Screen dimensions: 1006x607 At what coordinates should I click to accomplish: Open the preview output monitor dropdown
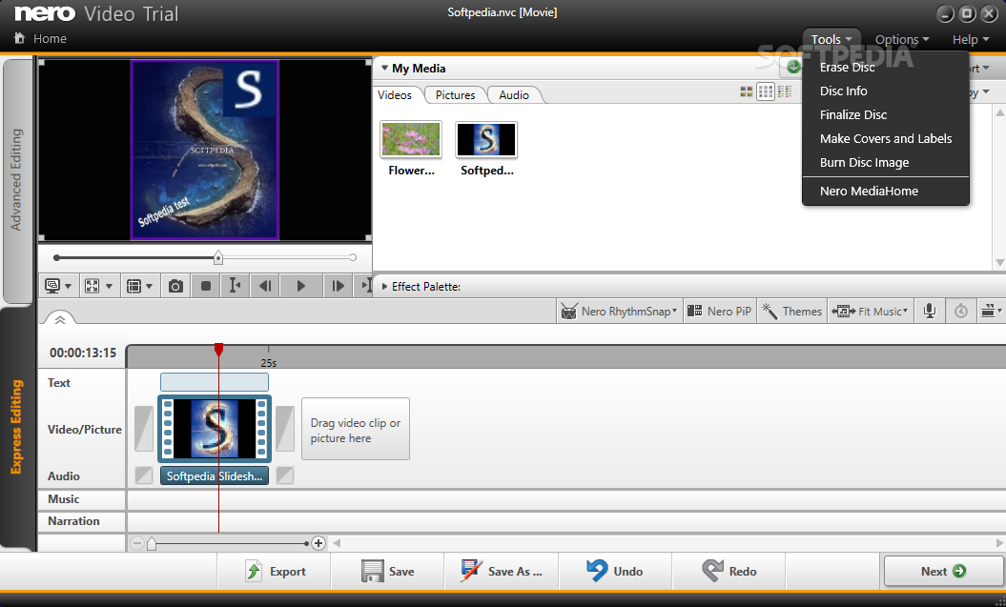(58, 286)
